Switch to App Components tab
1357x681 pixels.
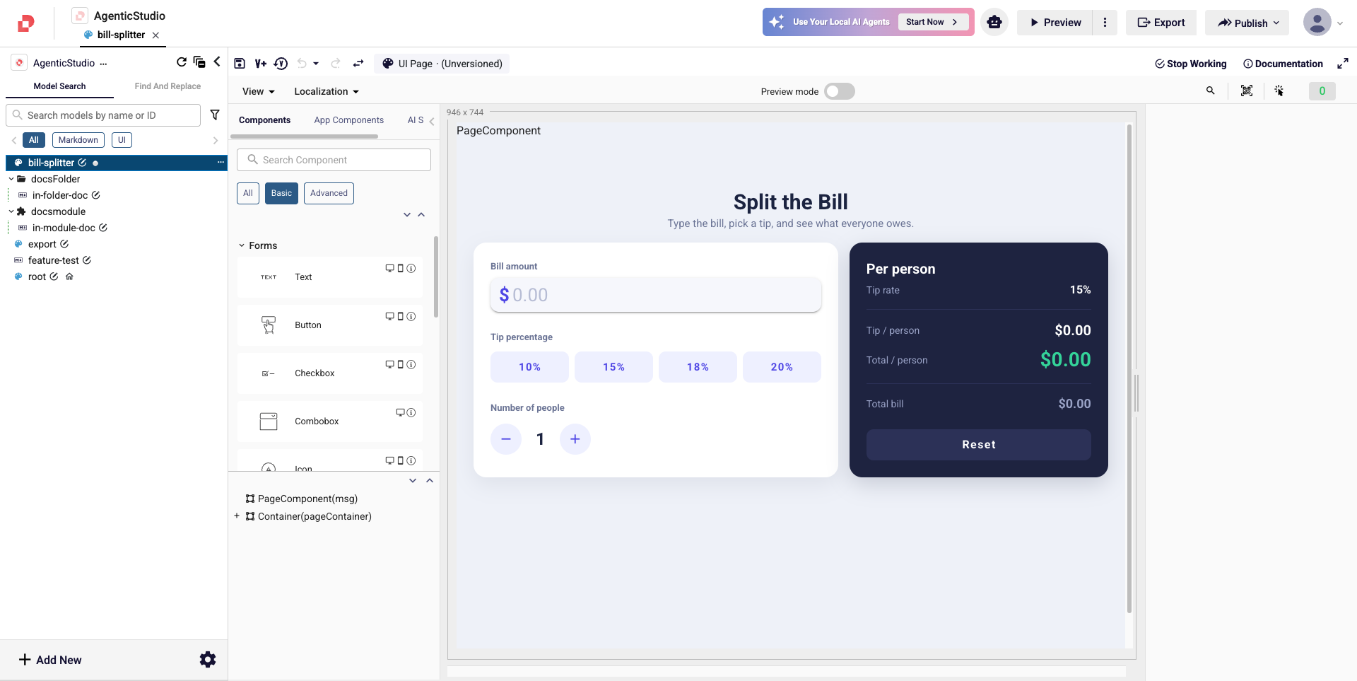pyautogui.click(x=349, y=120)
